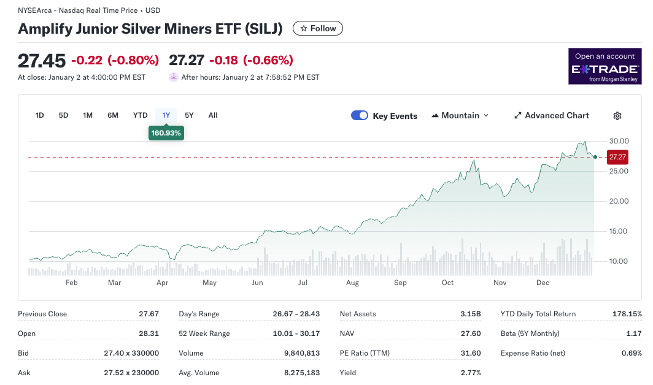Choose the 6M time range
This screenshot has height=385, width=653.
113,115
